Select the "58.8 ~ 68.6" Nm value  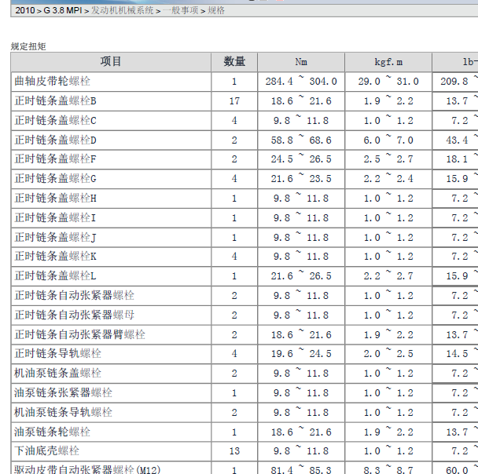301,140
